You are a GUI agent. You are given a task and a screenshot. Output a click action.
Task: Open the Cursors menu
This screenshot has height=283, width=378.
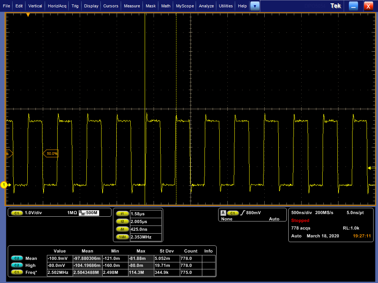pos(111,6)
